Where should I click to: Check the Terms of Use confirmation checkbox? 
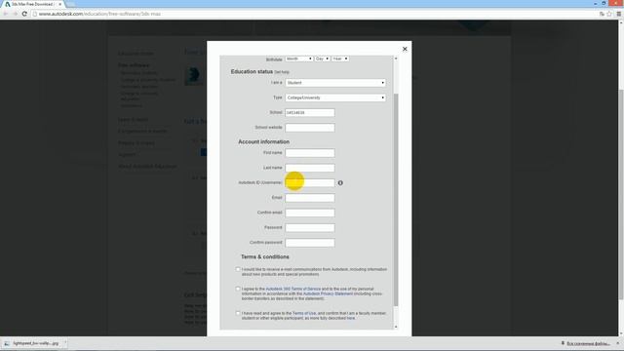tap(238, 314)
